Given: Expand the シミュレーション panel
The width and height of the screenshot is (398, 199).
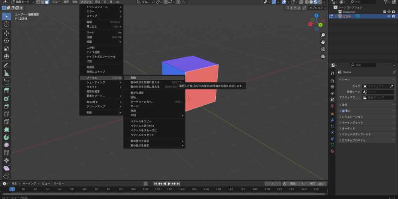Looking at the screenshot, I should pyautogui.click(x=366, y=117).
